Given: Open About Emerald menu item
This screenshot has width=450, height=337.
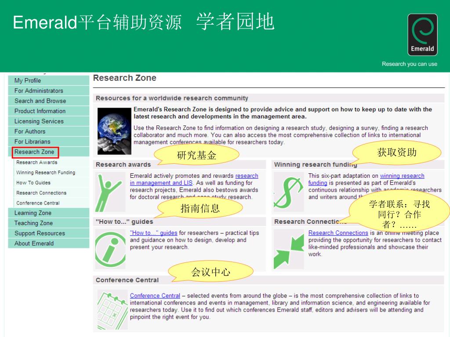Looking at the screenshot, I should click(49, 243).
